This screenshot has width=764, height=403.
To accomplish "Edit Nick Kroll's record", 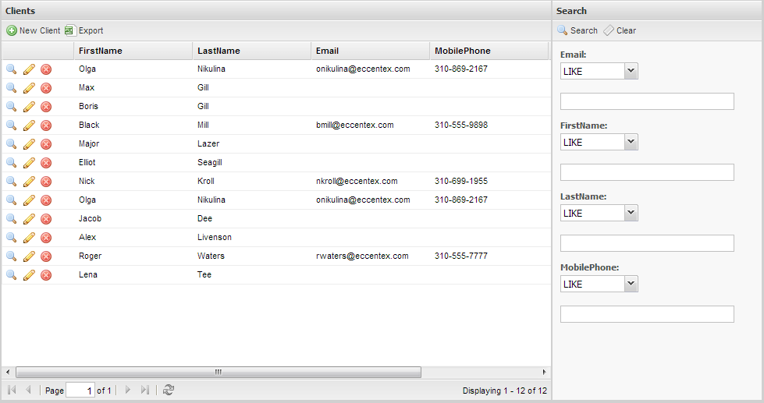I will [x=29, y=182].
